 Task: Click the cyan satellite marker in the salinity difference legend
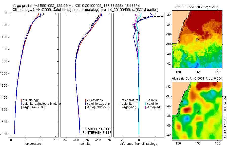point(145,104)
